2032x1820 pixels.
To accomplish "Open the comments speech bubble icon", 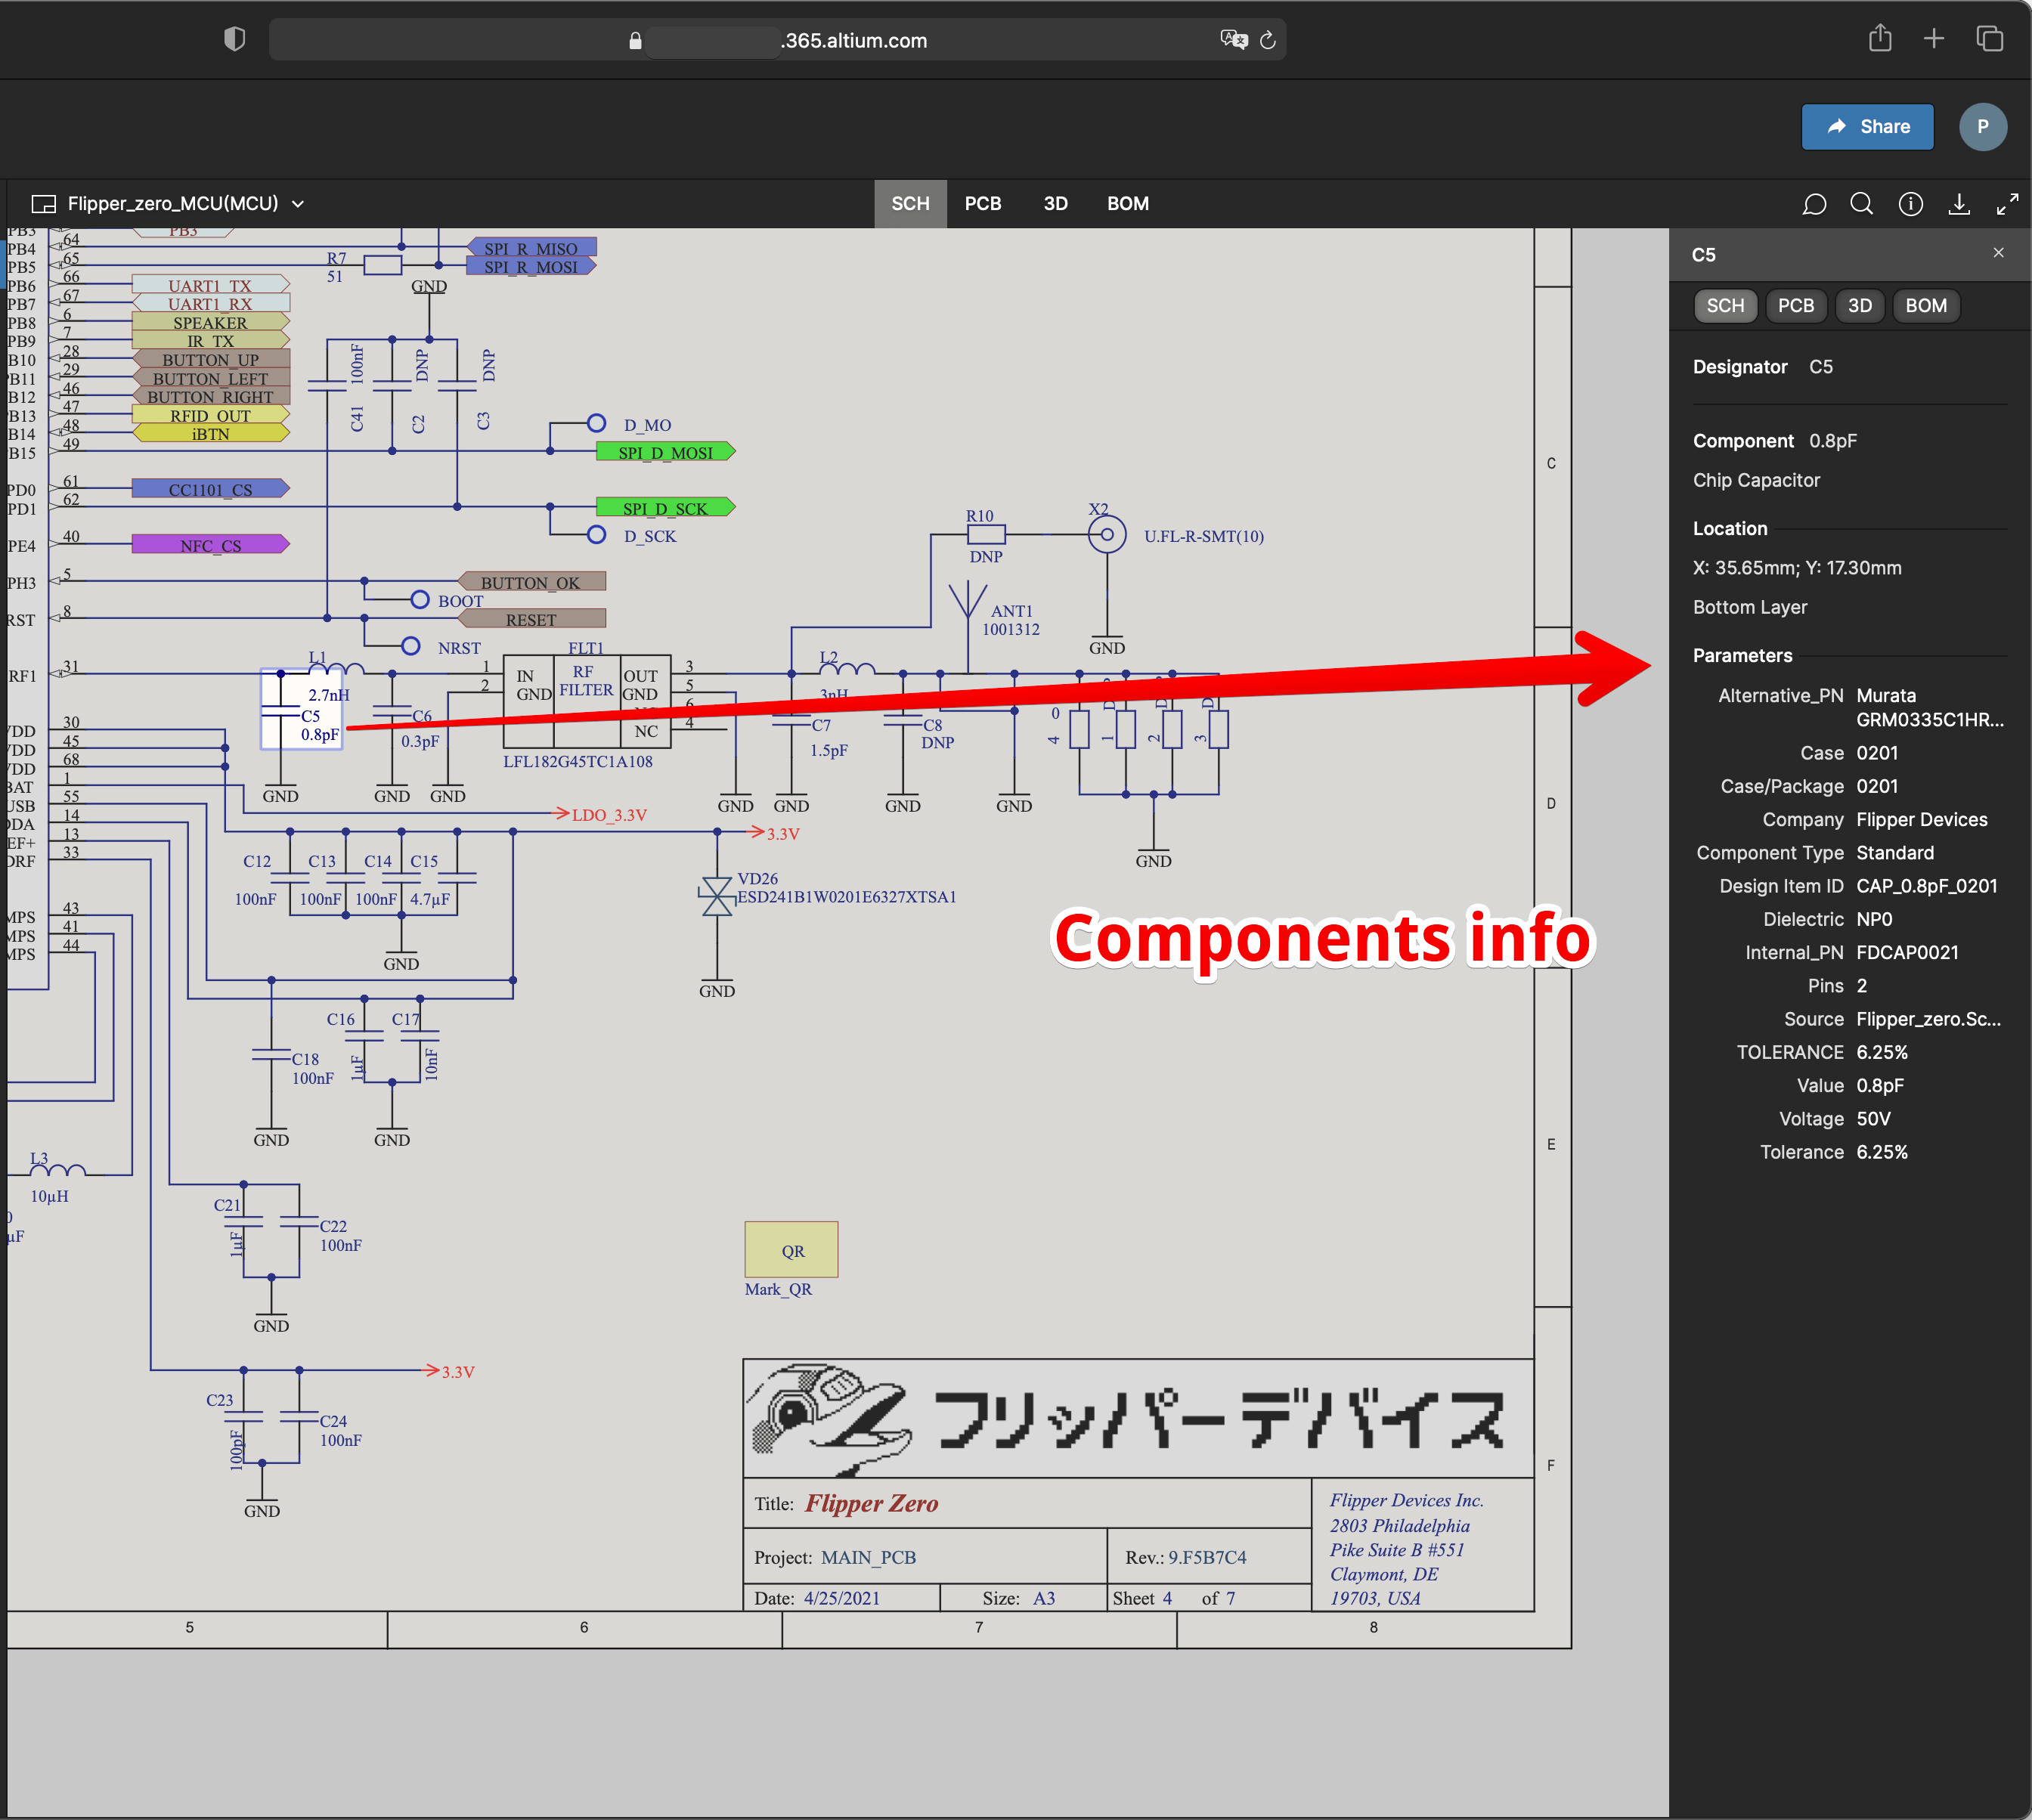I will 1814,204.
